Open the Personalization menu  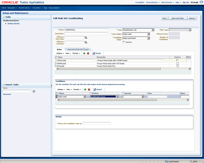click(153, 2)
